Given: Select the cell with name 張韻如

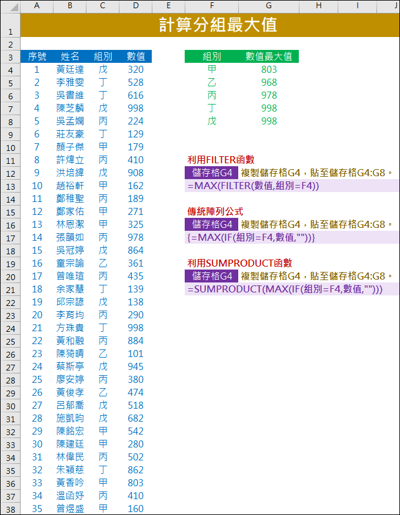Looking at the screenshot, I should [x=70, y=237].
